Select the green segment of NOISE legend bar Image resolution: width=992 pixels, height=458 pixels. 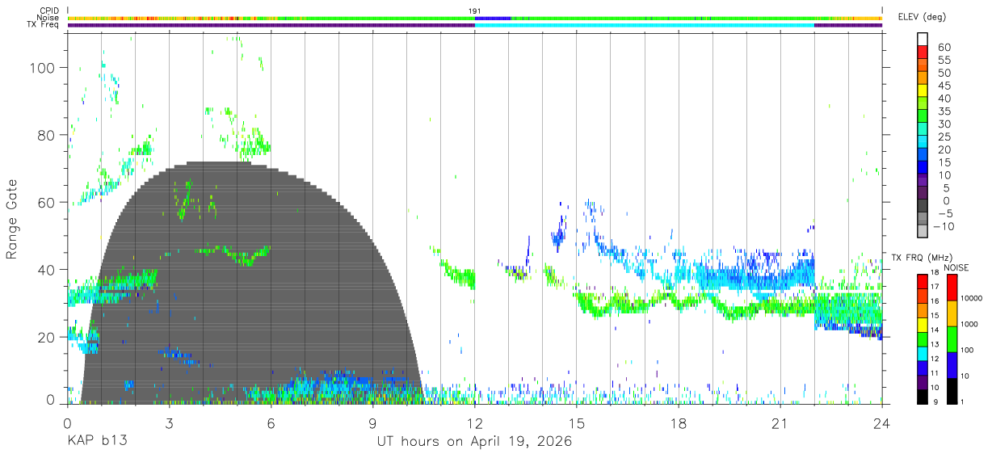(952, 338)
